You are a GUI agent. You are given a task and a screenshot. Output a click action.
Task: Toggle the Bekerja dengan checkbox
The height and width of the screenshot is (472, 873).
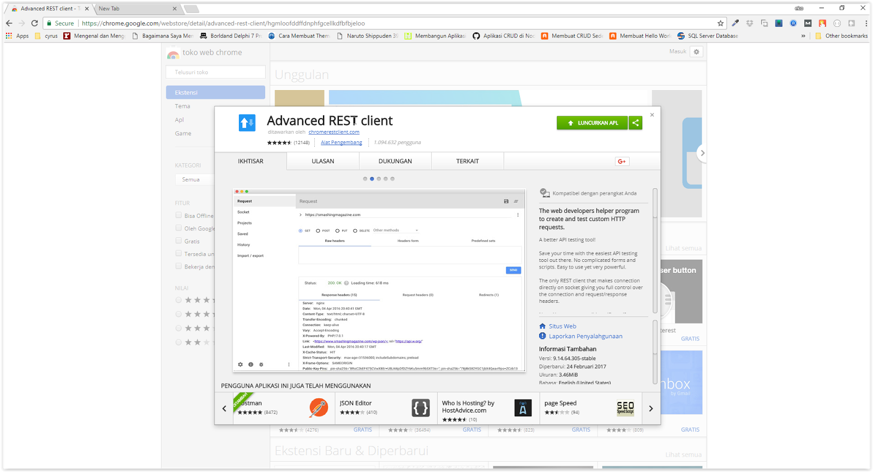pos(178,266)
